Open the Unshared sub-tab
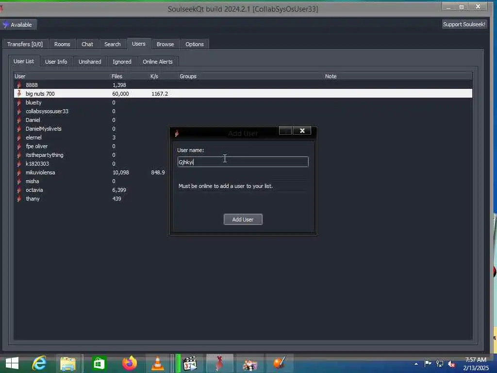Screen dimensions: 497x373 (x=90, y=62)
